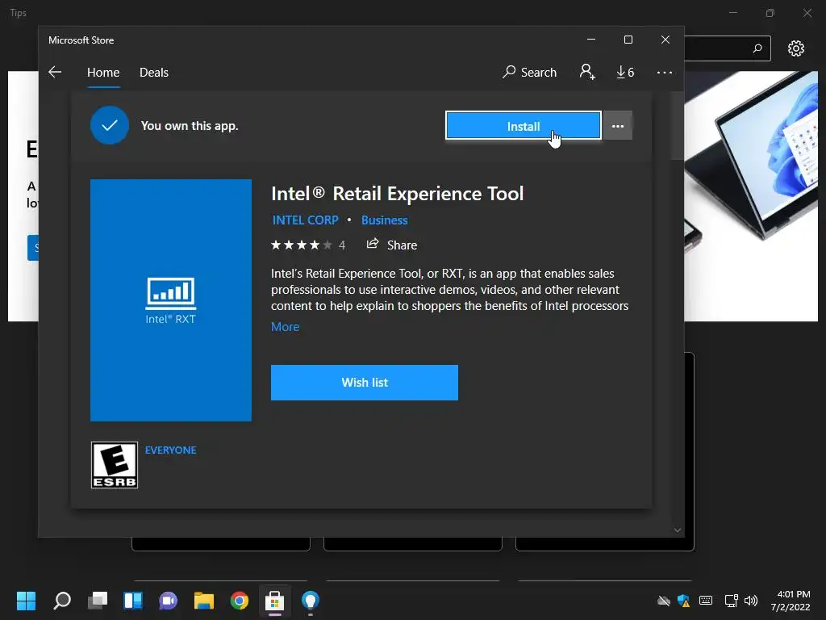Click the Tips lightbulb taskbar icon
This screenshot has height=620, width=826.
coord(311,601)
